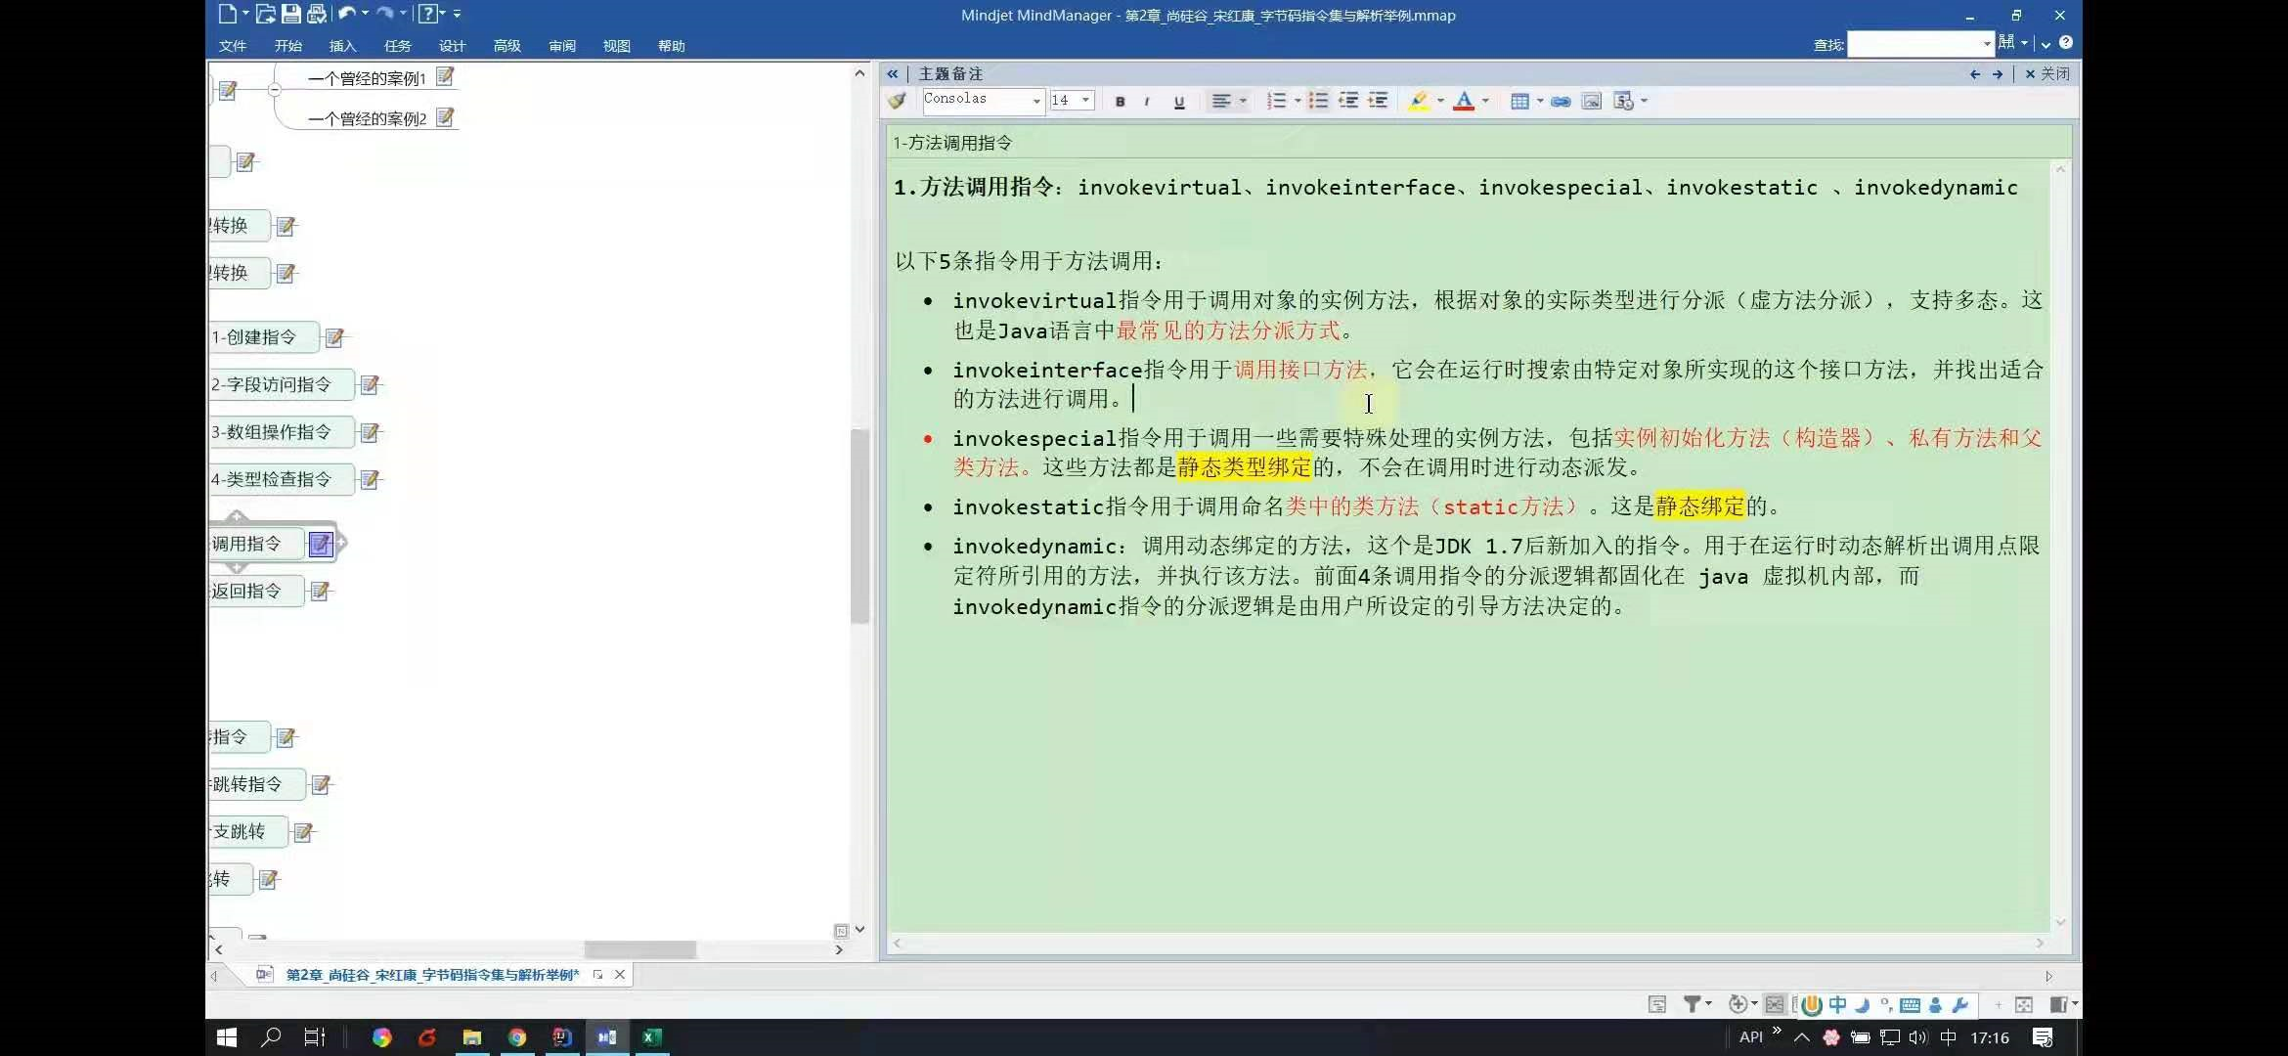2288x1056 pixels.
Task: Apply the yellow highlight color
Action: pyautogui.click(x=1419, y=101)
